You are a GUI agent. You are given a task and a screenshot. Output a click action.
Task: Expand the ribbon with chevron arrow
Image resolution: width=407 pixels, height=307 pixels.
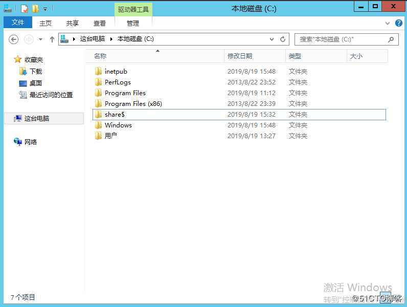pos(388,23)
